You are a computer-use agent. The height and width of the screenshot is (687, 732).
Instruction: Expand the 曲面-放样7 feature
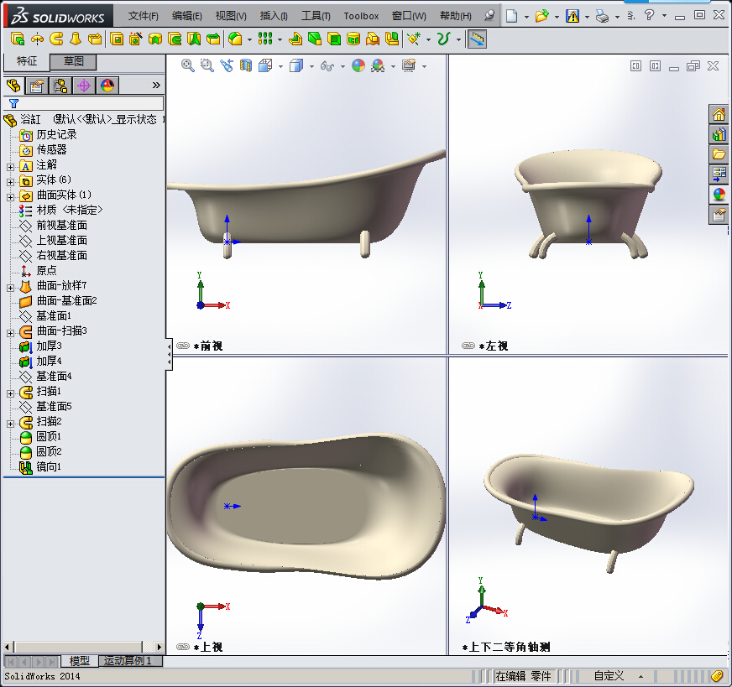[10, 288]
